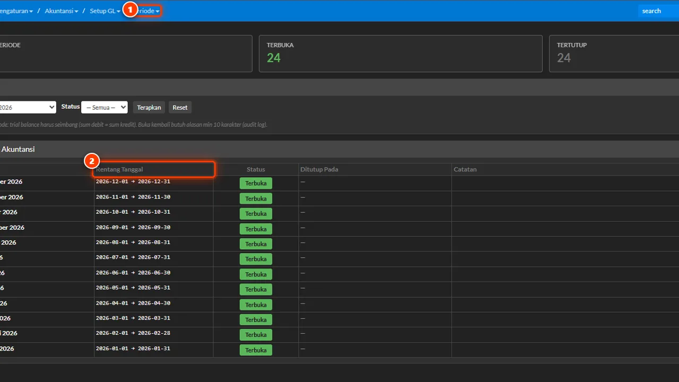Viewport: 679px width, 382px height.
Task: Click the Status column header
Action: 256,169
